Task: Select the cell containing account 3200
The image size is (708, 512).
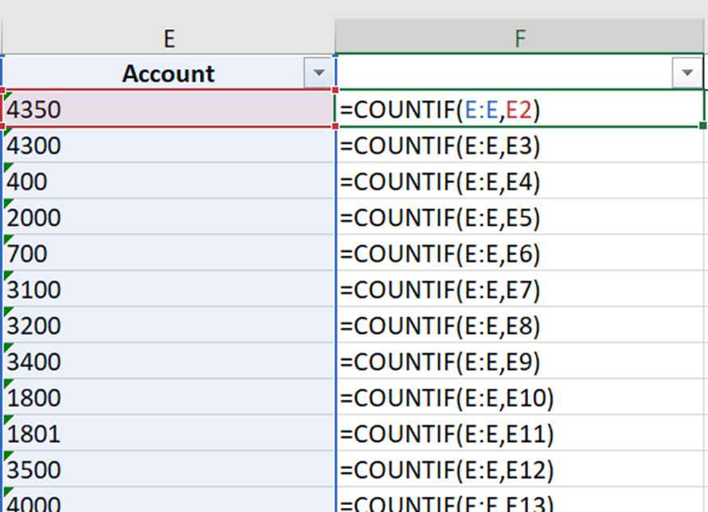Action: coord(167,325)
